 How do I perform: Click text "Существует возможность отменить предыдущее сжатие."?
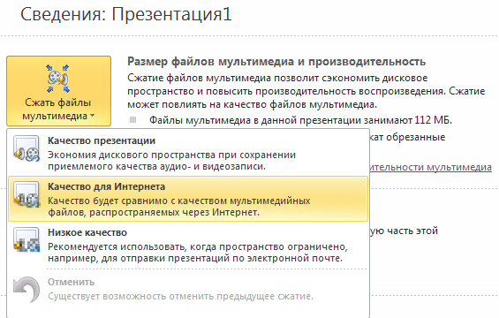pyautogui.click(x=180, y=296)
